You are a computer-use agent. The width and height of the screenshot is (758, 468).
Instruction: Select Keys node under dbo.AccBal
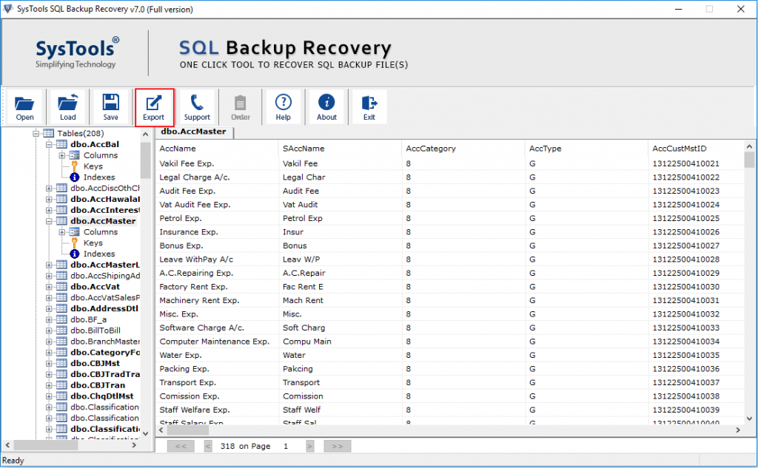[93, 166]
